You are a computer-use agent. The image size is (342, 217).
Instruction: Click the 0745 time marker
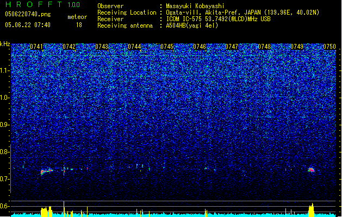pyautogui.click(x=167, y=47)
